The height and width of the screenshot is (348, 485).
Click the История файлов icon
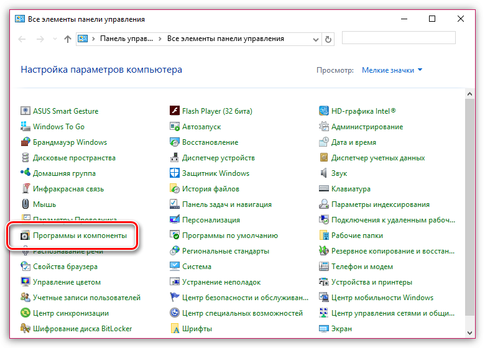pos(175,188)
